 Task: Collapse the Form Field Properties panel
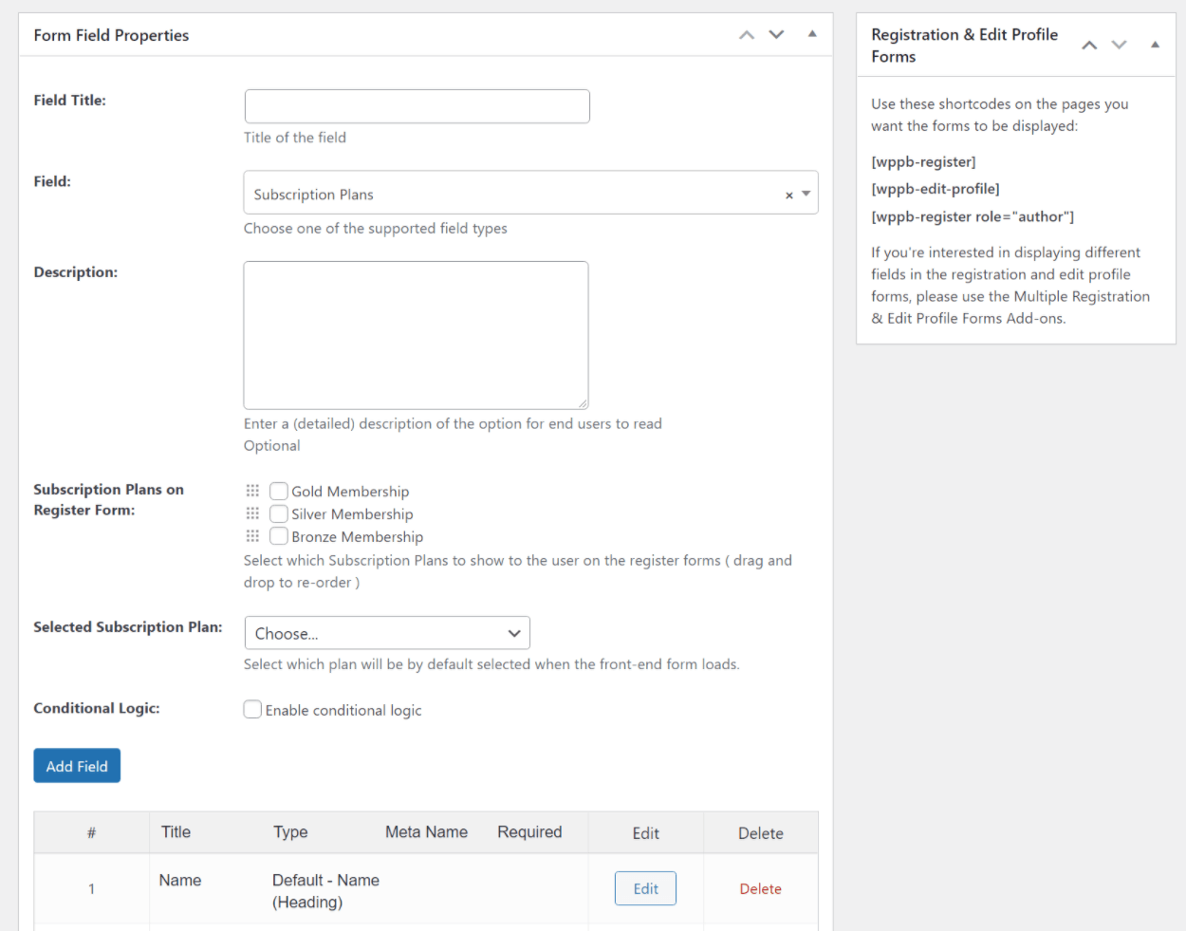812,34
